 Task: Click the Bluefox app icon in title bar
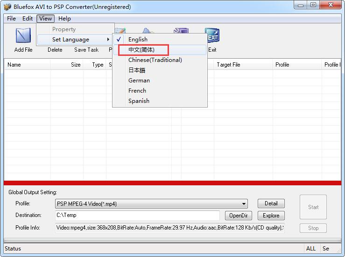coord(7,7)
